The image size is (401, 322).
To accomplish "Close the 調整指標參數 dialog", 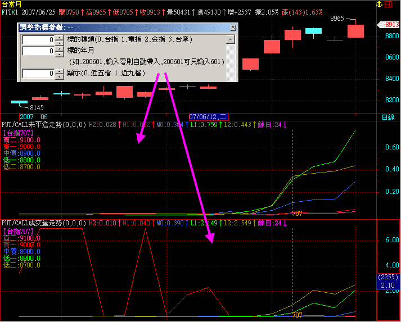I will tap(233, 28).
